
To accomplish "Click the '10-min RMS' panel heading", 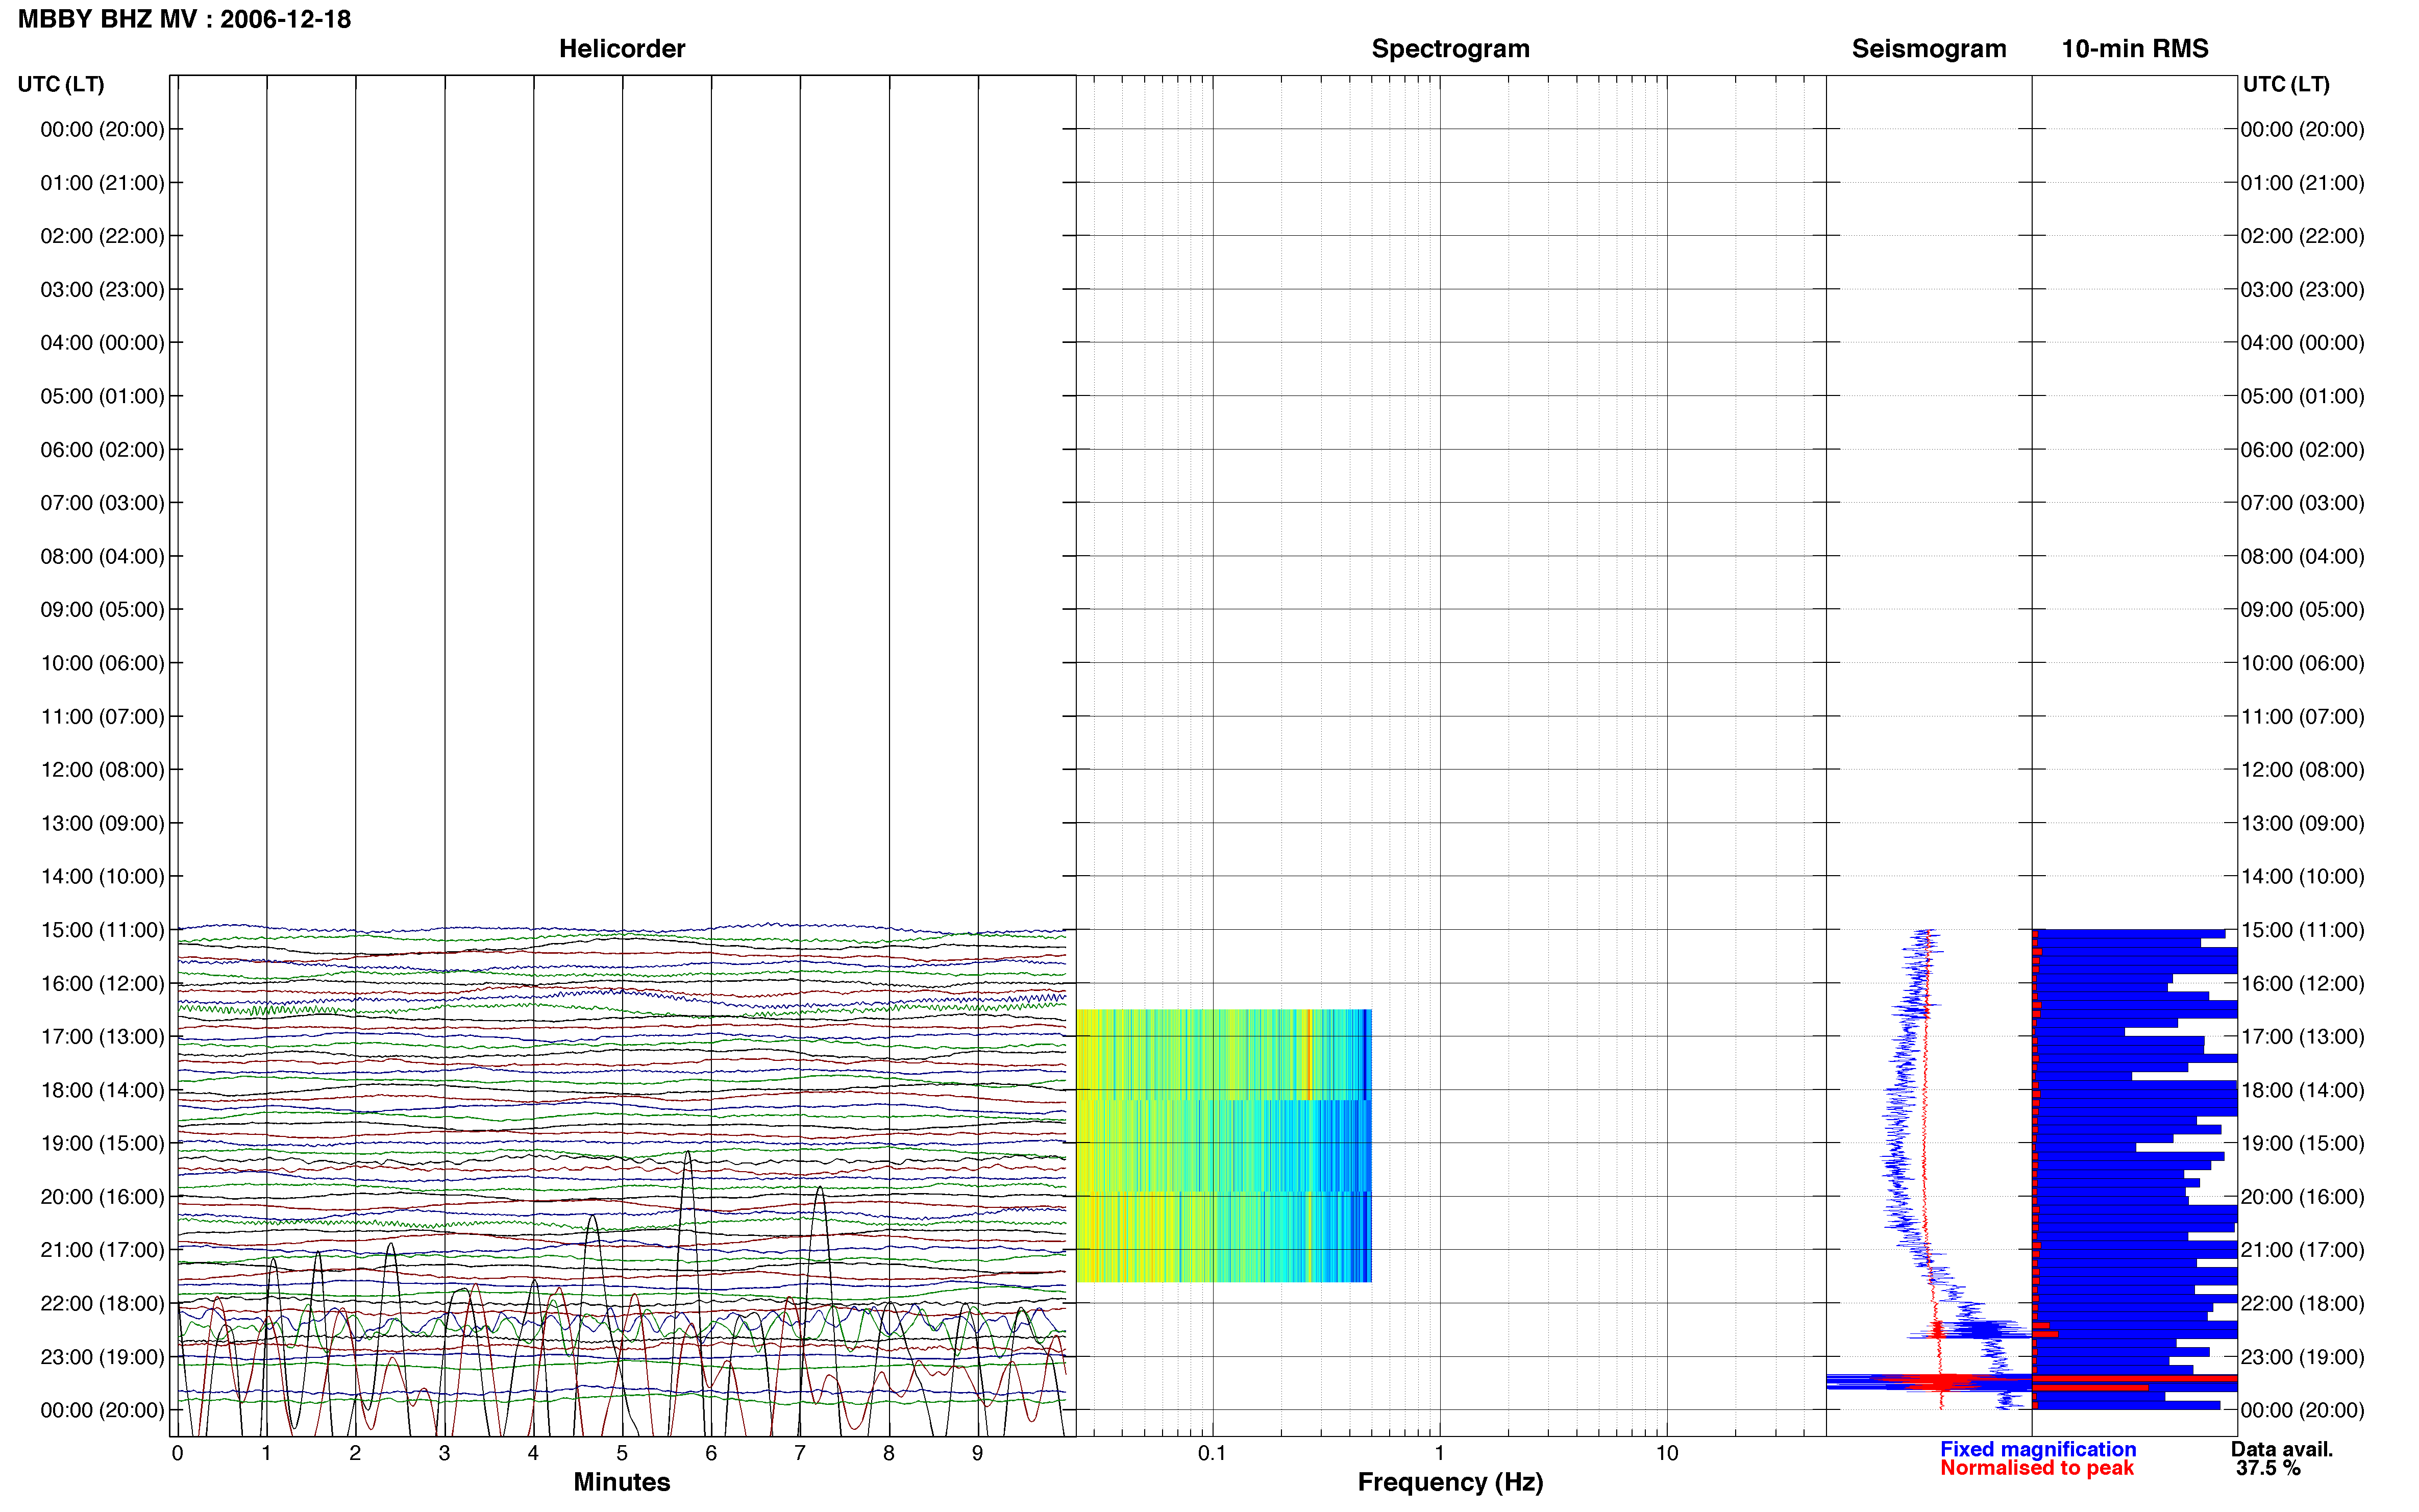I will [2135, 48].
